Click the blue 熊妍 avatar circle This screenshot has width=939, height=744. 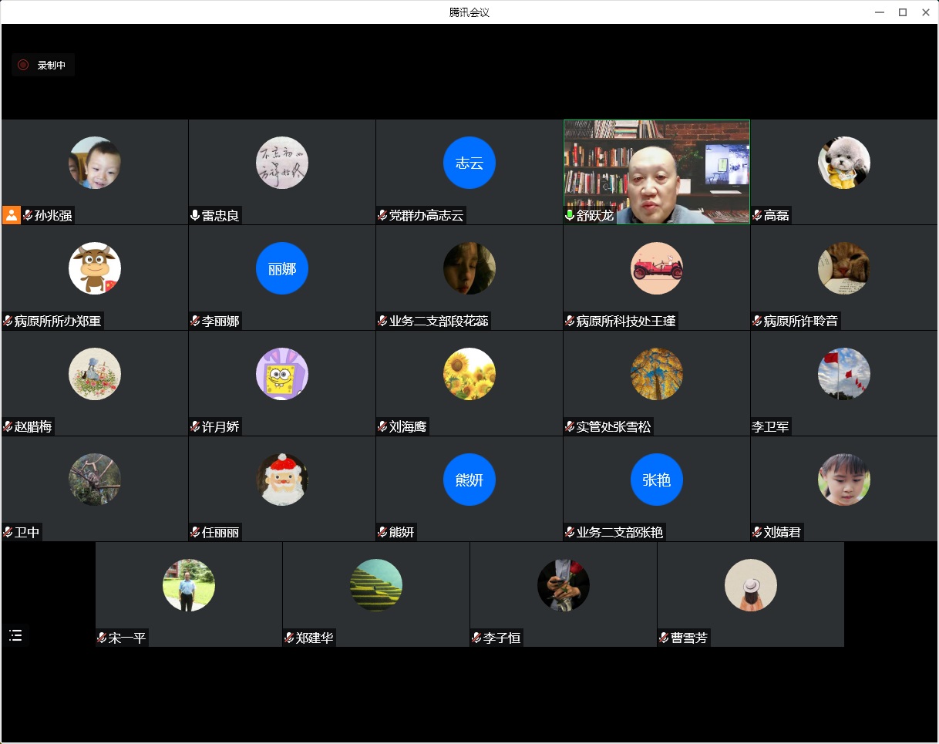(469, 480)
